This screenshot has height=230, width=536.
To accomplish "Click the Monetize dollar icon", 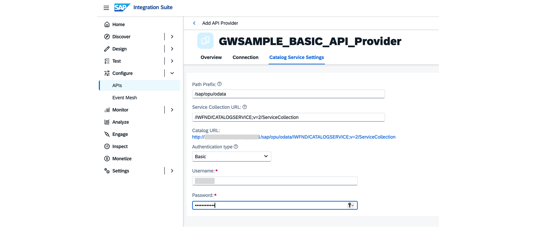I will click(x=107, y=159).
